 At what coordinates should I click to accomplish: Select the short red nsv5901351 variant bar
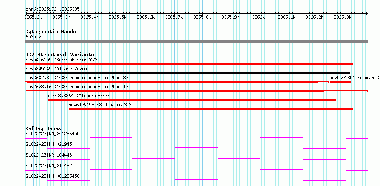coord(340,82)
